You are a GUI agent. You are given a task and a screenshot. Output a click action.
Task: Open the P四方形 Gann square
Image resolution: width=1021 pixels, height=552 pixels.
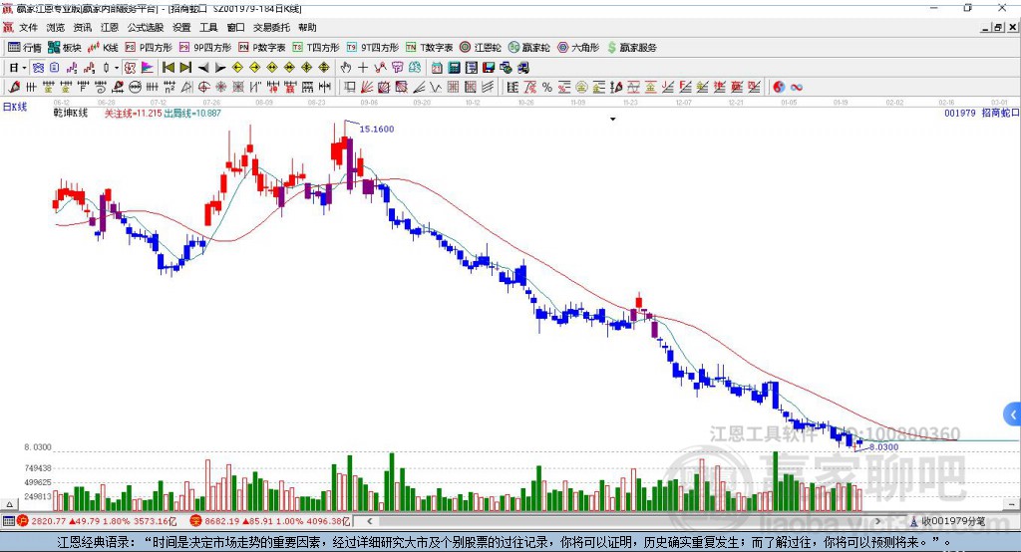point(149,48)
